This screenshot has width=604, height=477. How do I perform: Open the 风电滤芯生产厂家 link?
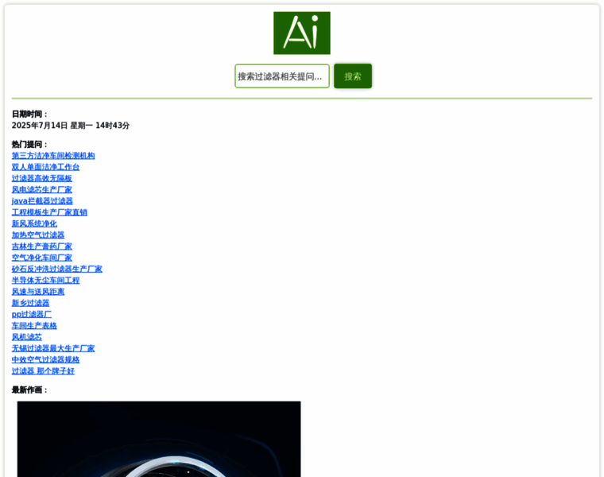tap(41, 189)
